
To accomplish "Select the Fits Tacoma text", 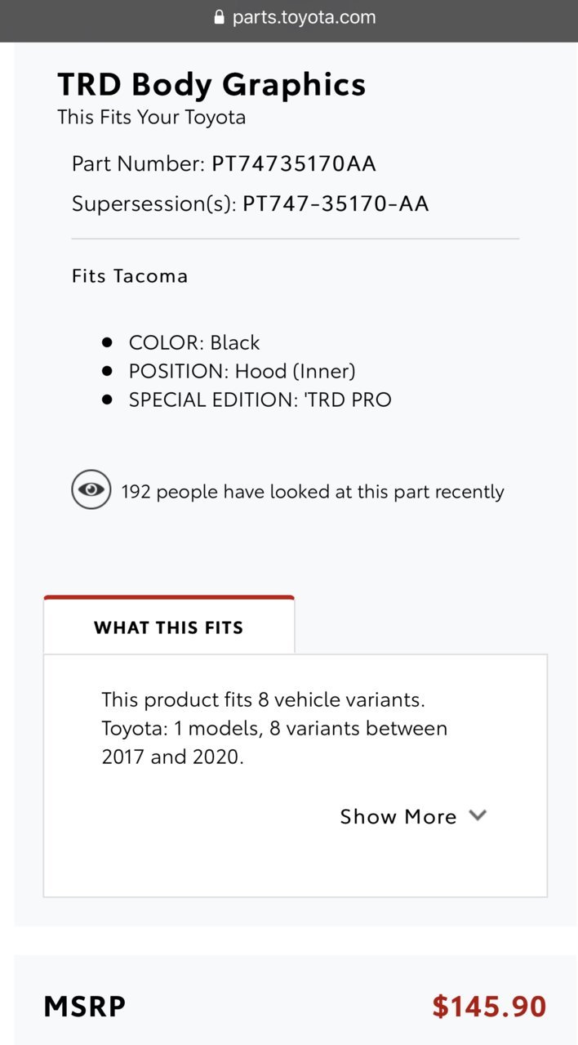I will [x=130, y=276].
